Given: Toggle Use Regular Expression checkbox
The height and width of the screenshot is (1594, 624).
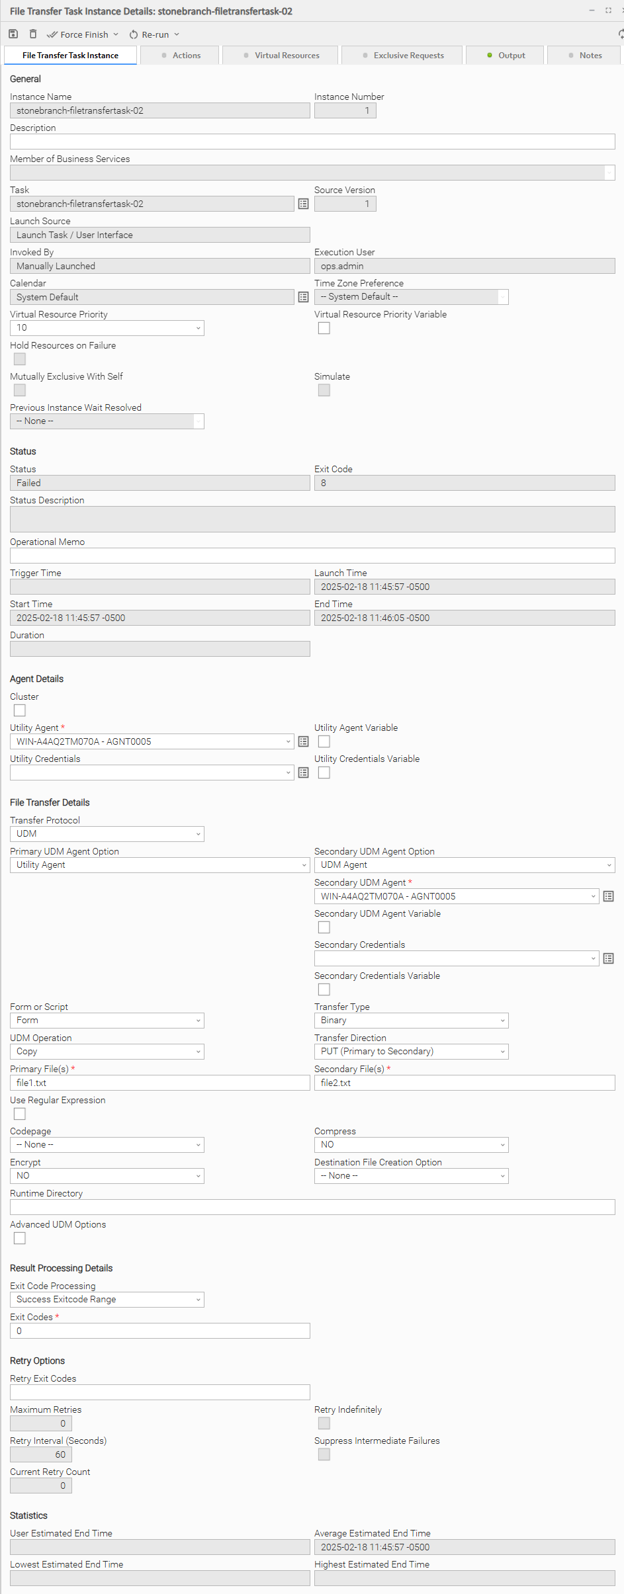Looking at the screenshot, I should tap(20, 1114).
